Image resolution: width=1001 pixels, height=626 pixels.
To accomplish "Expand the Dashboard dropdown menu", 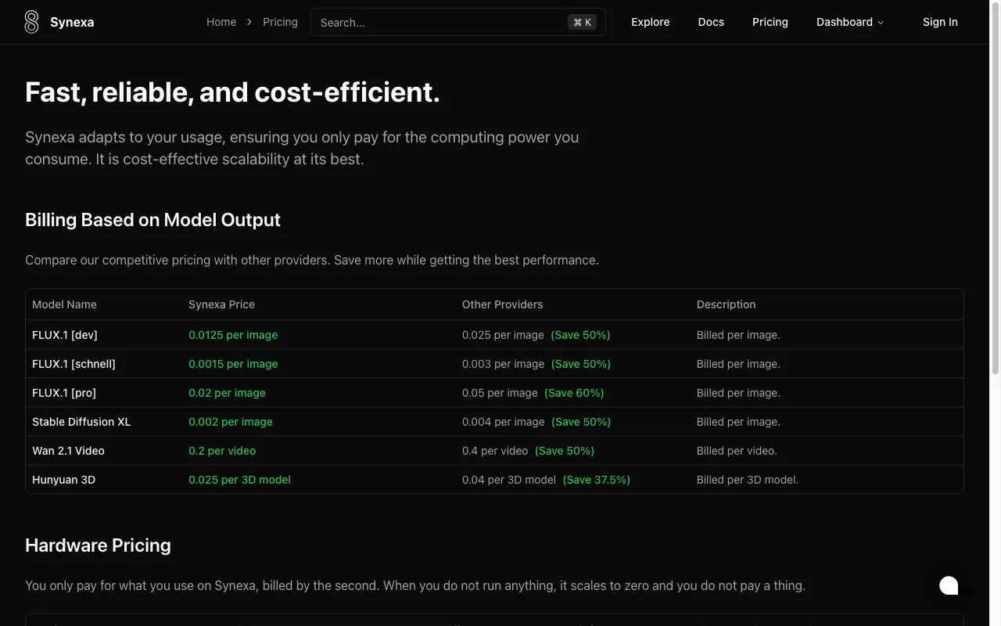I will click(850, 22).
